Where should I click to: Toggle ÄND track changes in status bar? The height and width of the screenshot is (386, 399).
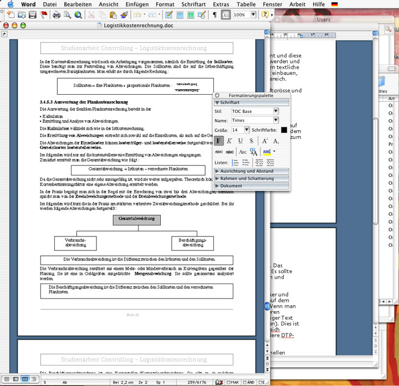click(x=249, y=382)
